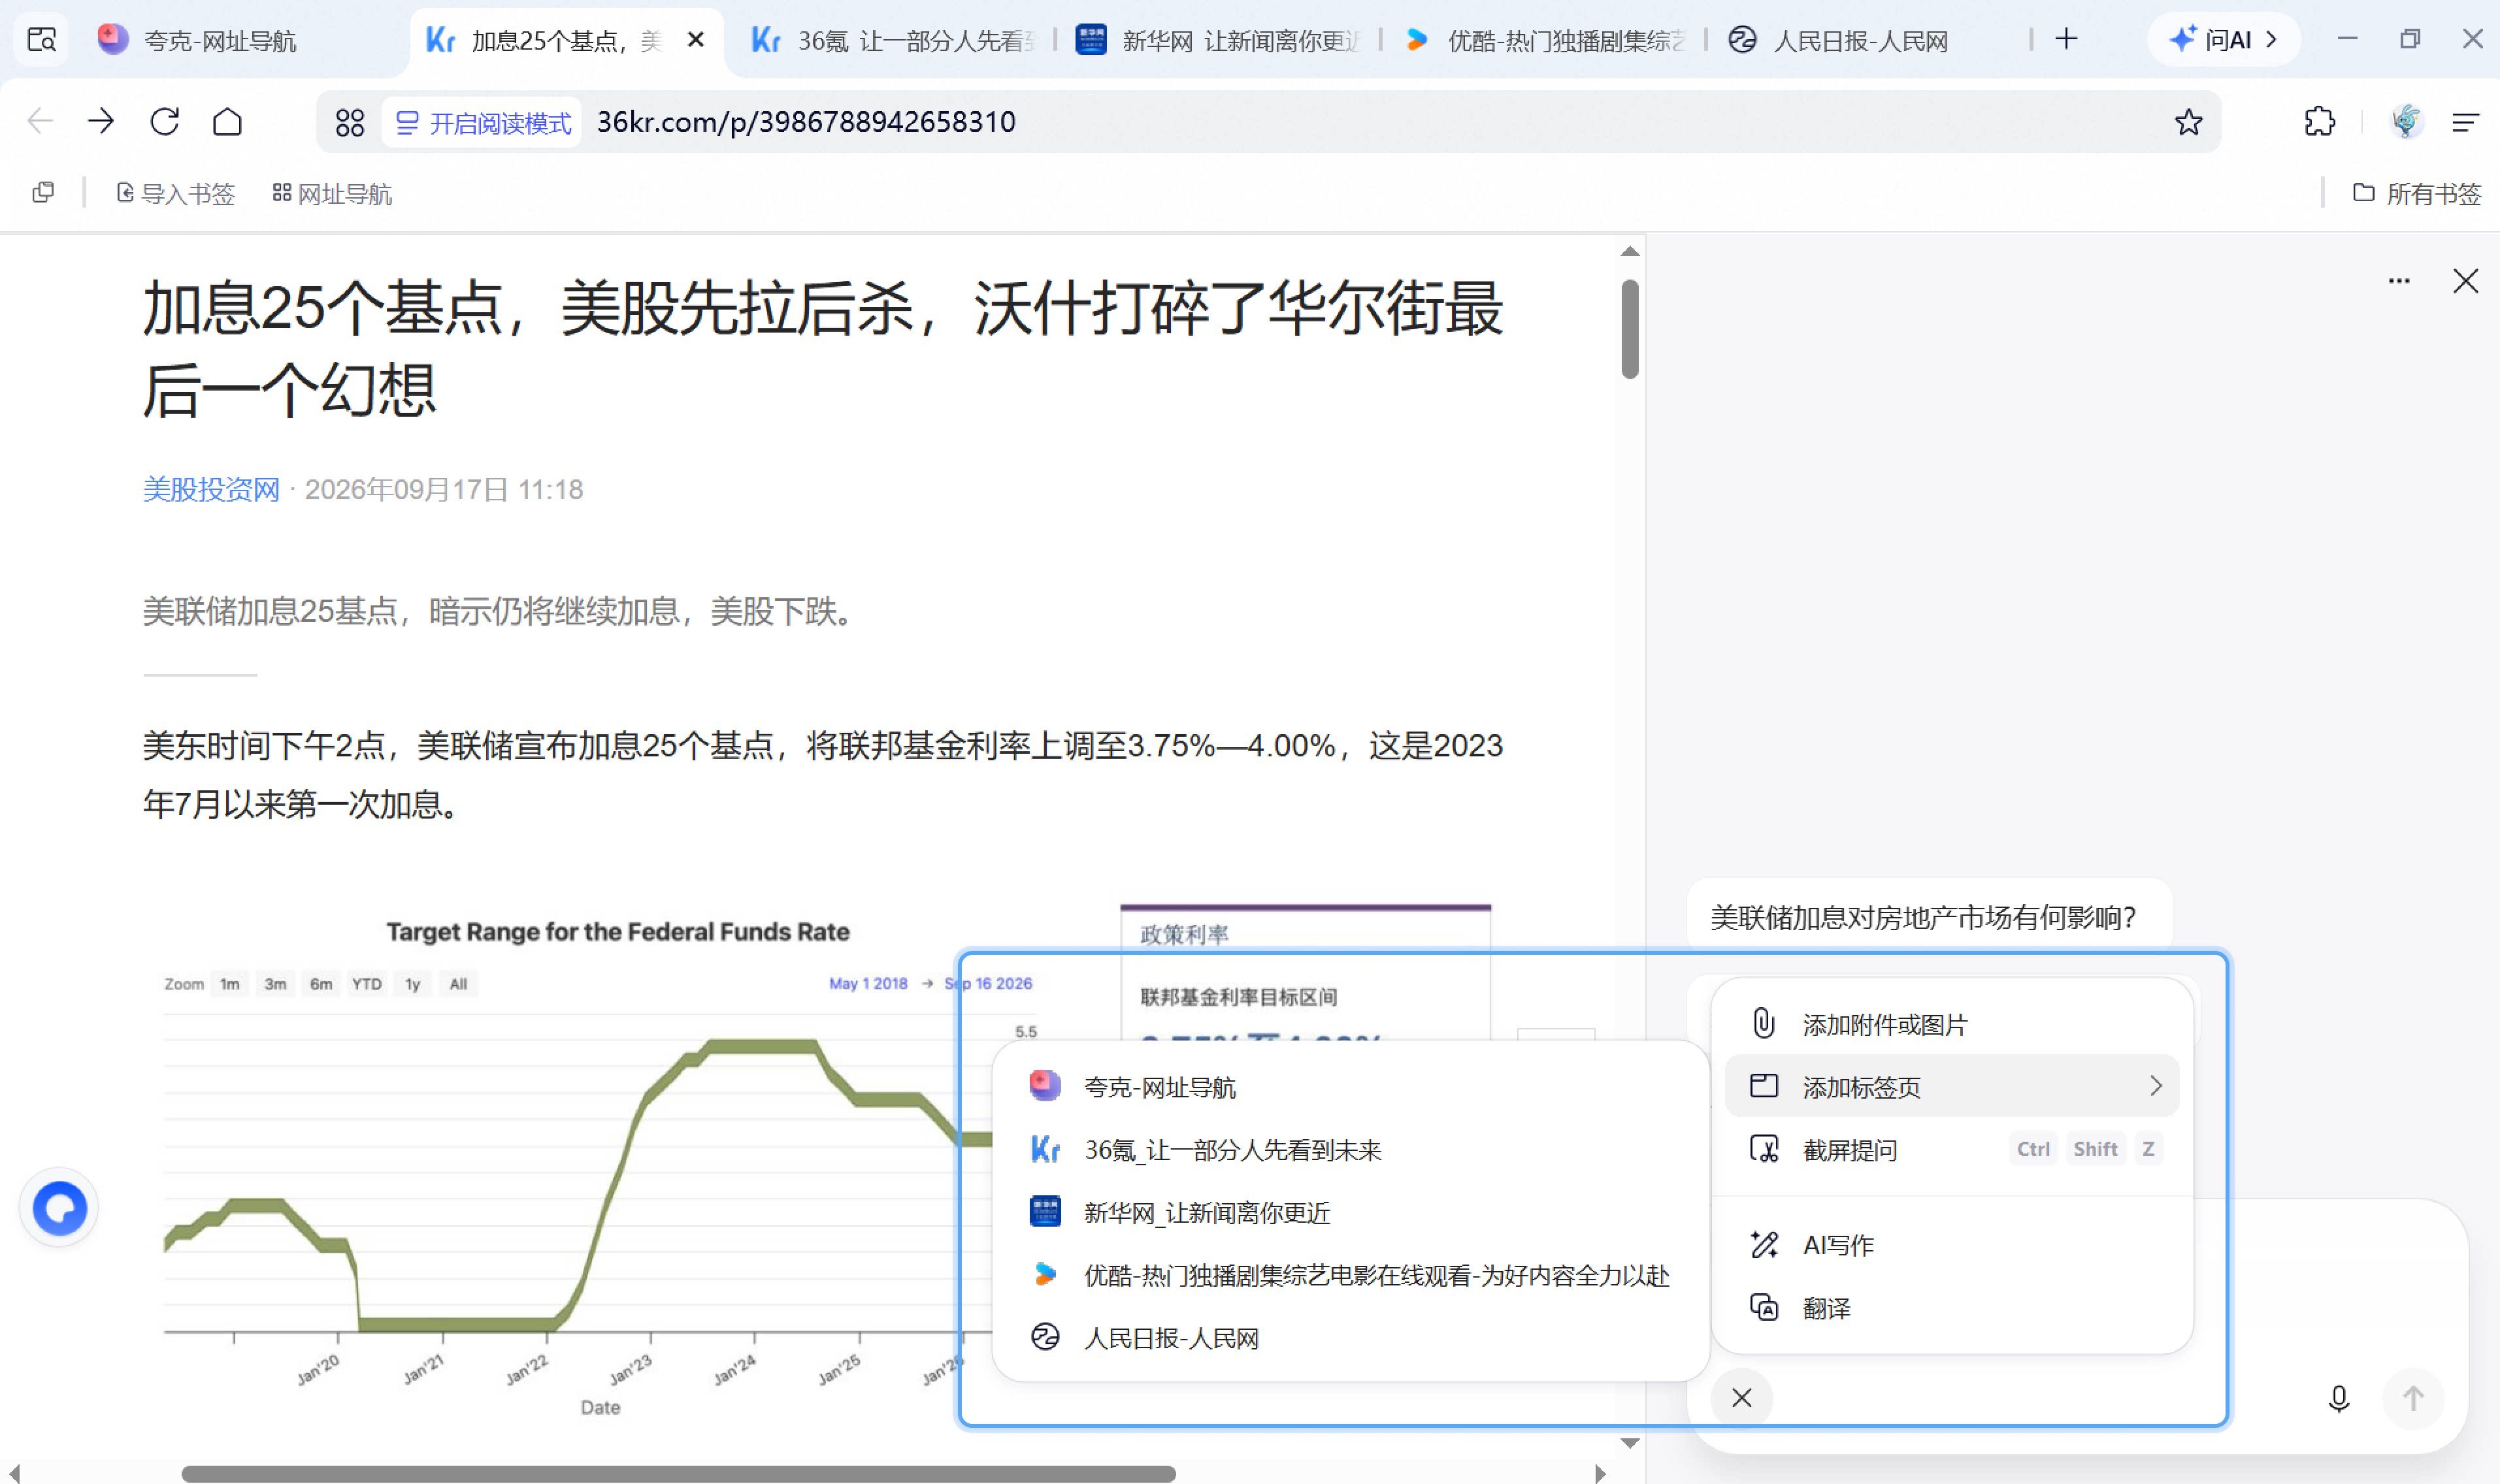The height and width of the screenshot is (1484, 2500).
Task: Add the 优酷 tab from the list
Action: pyautogui.click(x=1351, y=1275)
